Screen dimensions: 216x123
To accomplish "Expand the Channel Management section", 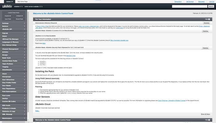I will tap(14, 49).
